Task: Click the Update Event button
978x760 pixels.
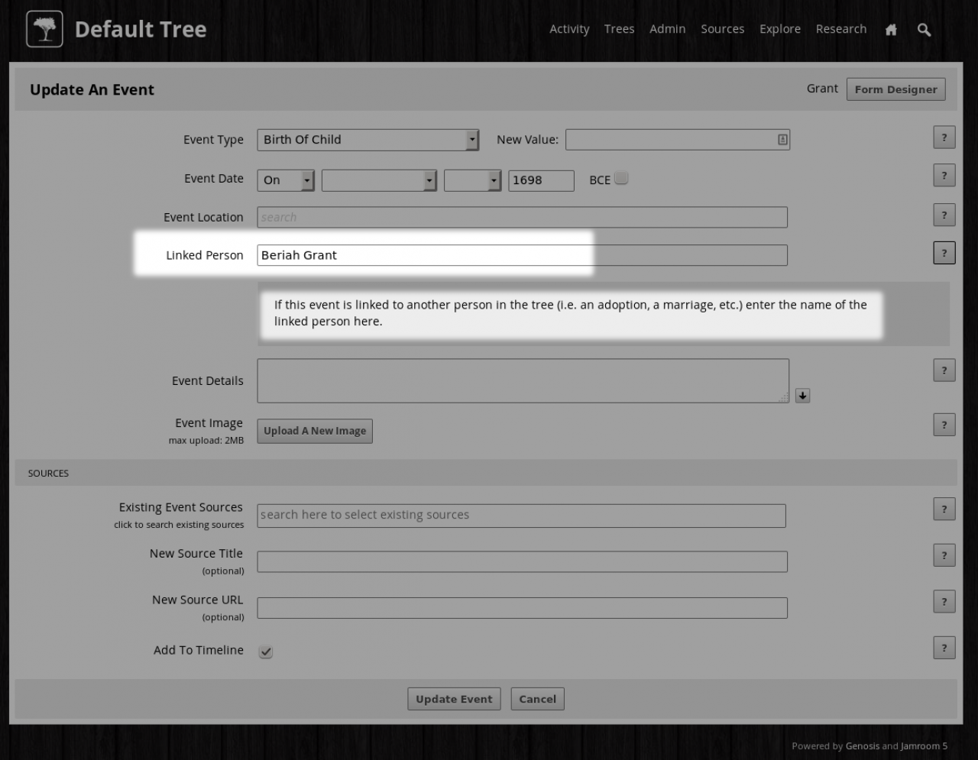Action: (454, 699)
